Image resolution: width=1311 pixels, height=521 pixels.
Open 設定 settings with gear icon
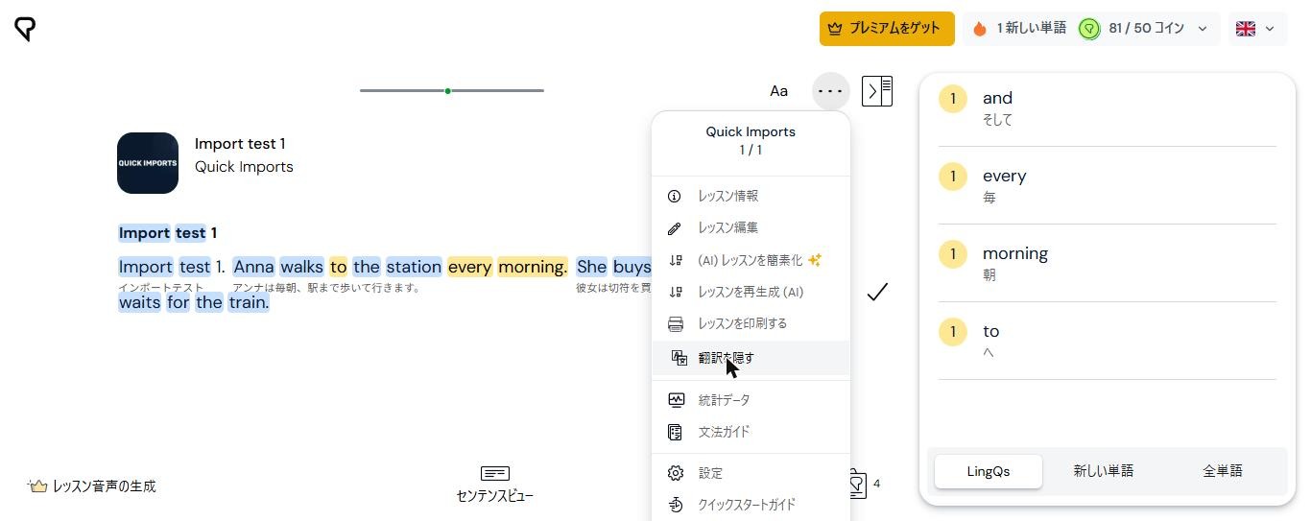coord(751,473)
